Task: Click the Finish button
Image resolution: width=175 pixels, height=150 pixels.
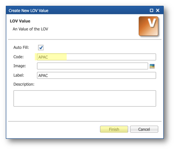Action: (x=114, y=129)
